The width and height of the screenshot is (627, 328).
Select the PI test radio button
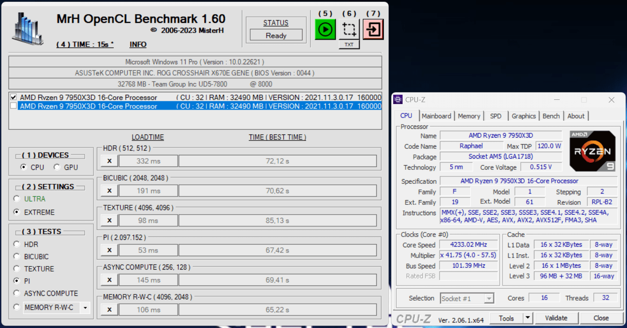(x=17, y=281)
